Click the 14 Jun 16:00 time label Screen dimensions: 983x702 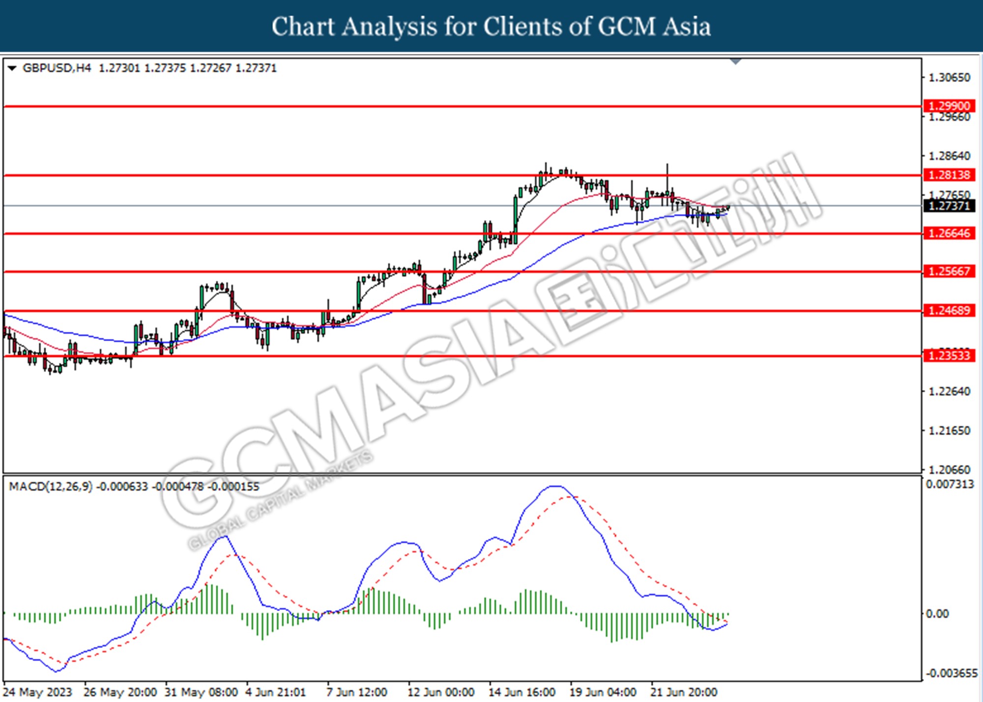click(x=522, y=692)
